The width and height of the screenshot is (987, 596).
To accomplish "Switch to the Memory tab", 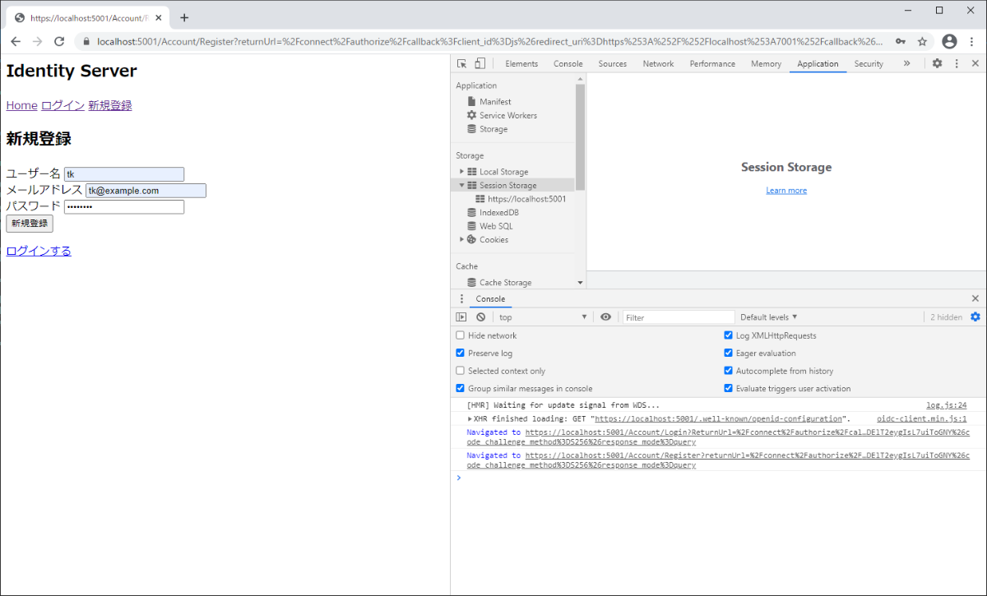I will [766, 63].
